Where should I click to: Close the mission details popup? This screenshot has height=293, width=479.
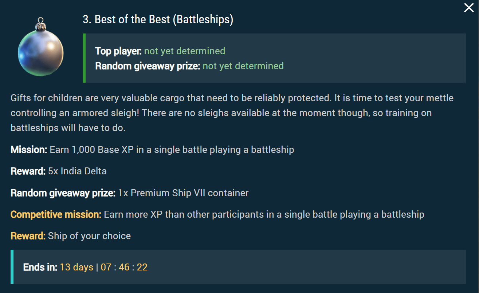tap(469, 8)
